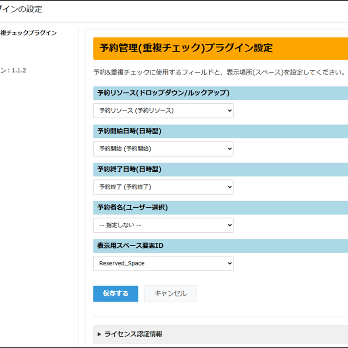Open the 予約リソース field dropdown
Screen dimensions: 348x348
[163, 110]
